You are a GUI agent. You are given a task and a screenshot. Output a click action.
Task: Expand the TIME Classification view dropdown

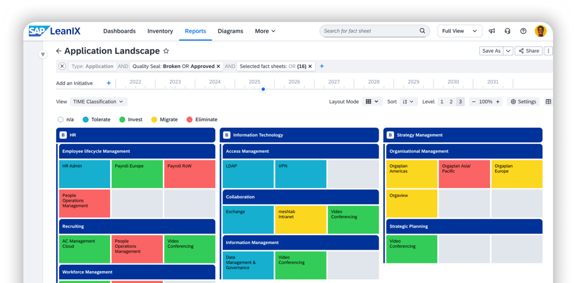[99, 101]
